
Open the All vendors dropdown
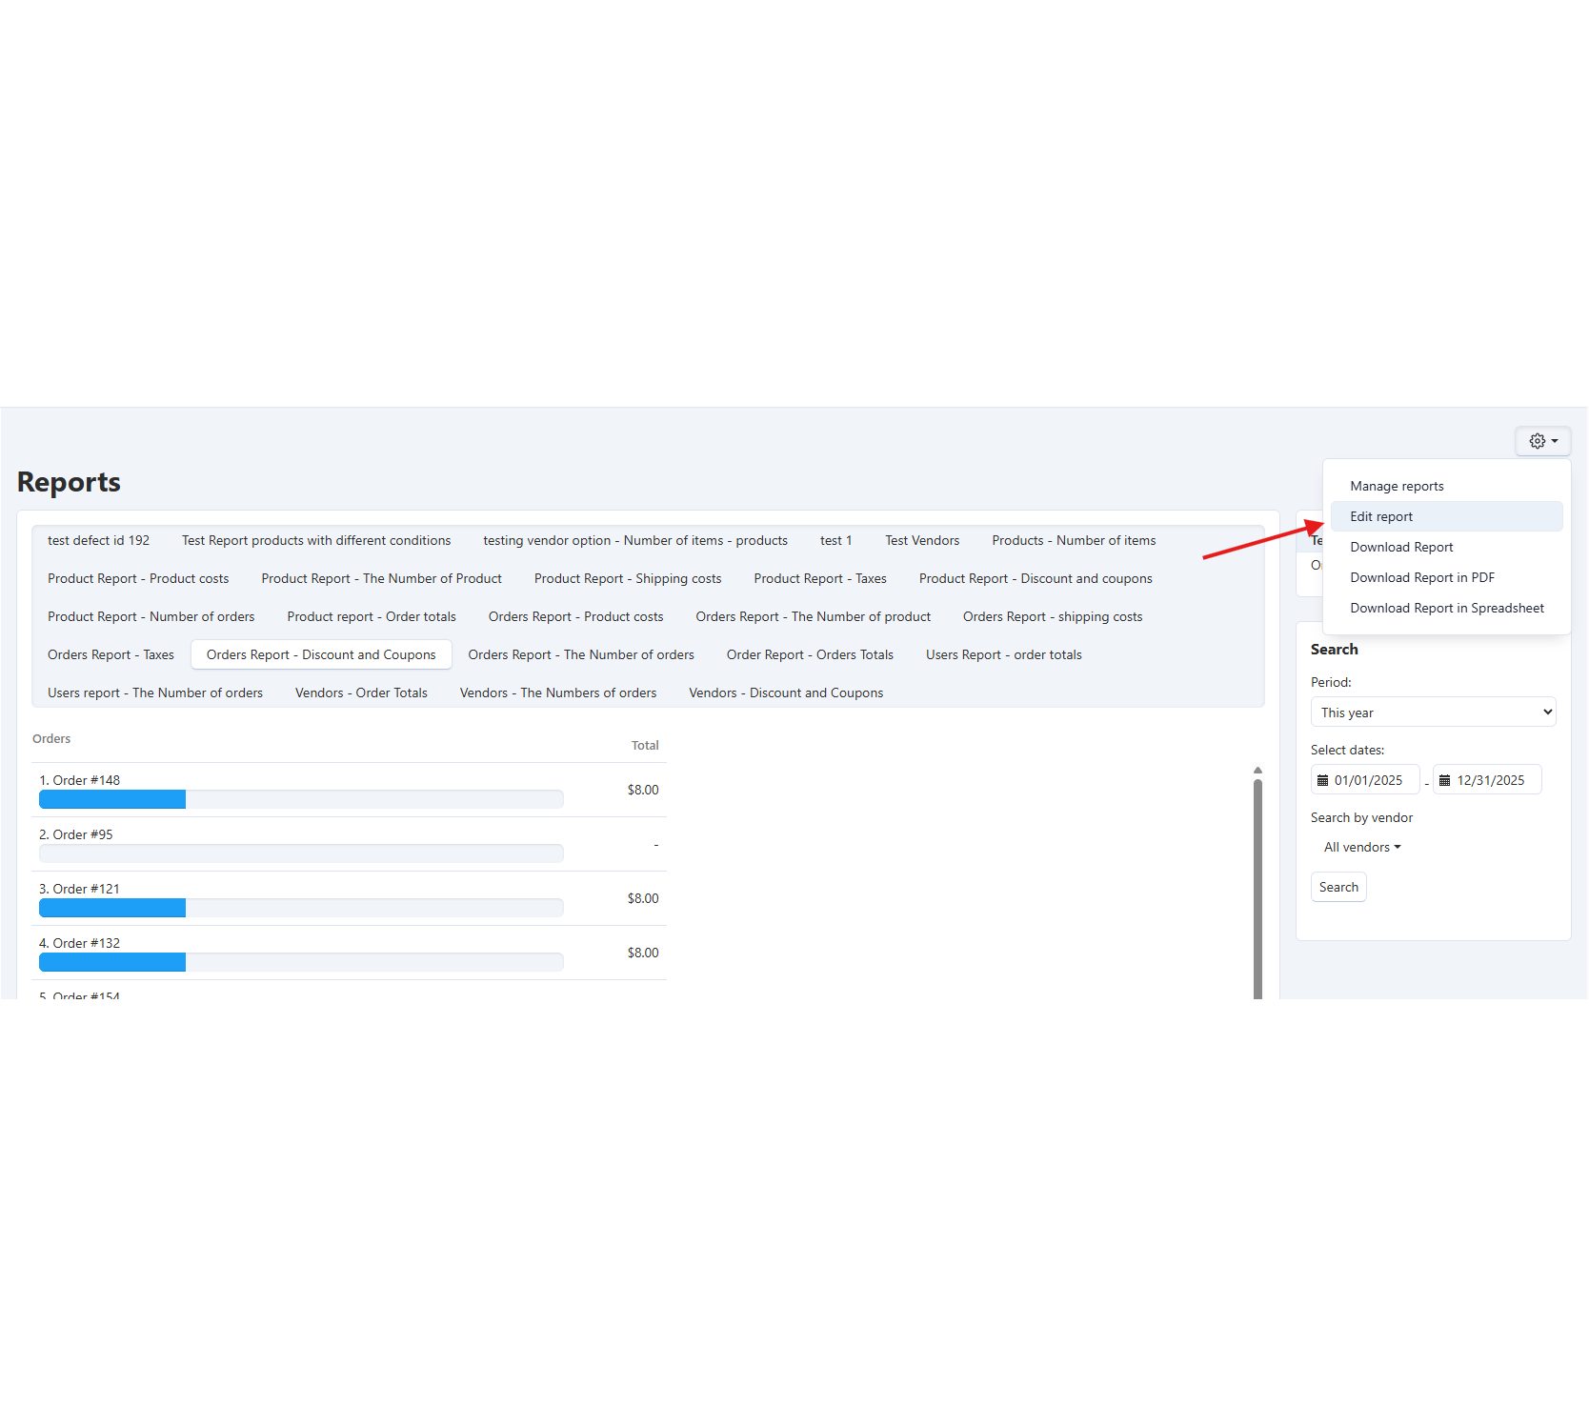[1361, 847]
